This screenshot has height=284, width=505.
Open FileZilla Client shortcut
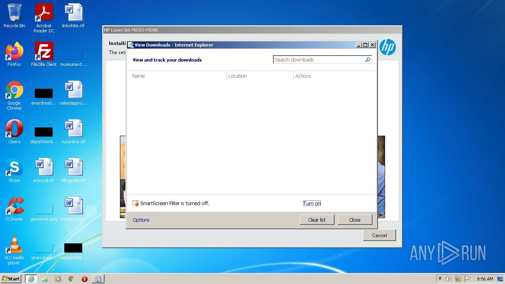(x=44, y=54)
